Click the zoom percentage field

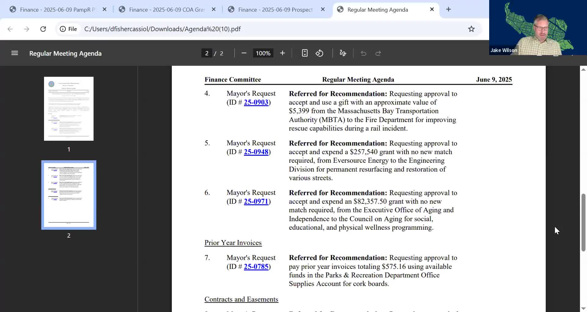coord(263,53)
